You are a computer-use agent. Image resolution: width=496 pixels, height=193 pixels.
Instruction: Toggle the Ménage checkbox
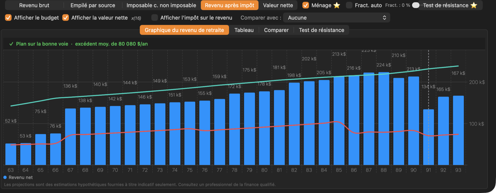pos(305,5)
